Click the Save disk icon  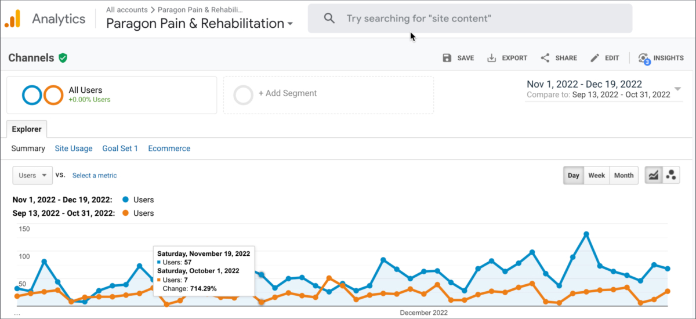(447, 58)
